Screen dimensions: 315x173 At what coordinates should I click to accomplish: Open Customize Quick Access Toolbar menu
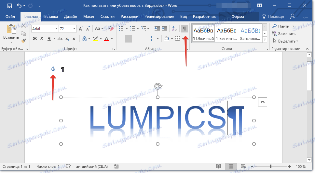coord(40,6)
